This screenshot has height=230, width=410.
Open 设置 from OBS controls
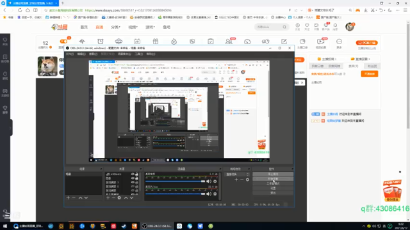[x=273, y=188]
